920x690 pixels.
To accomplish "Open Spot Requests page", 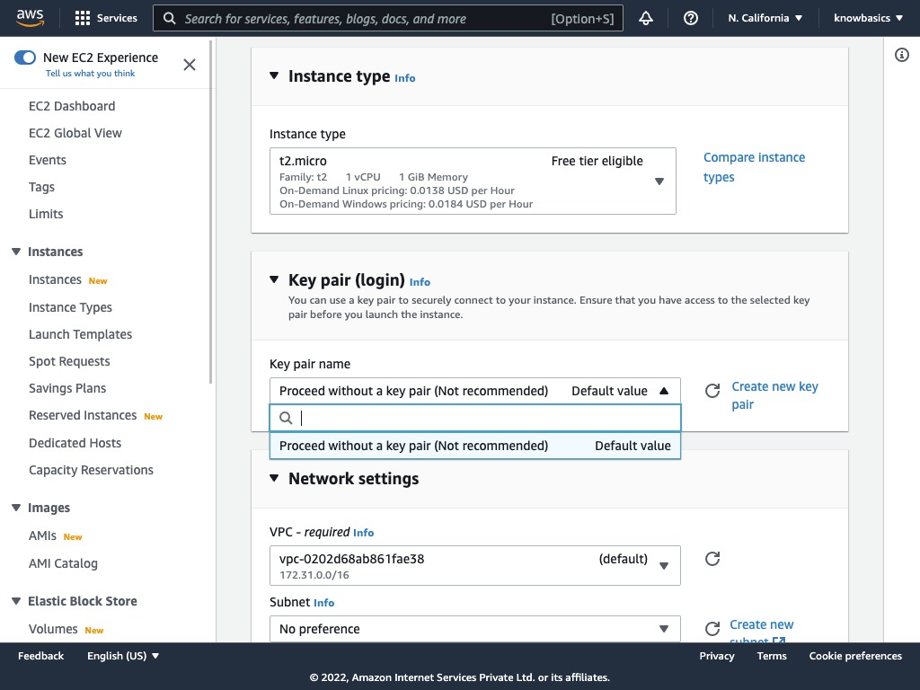I will click(x=69, y=361).
